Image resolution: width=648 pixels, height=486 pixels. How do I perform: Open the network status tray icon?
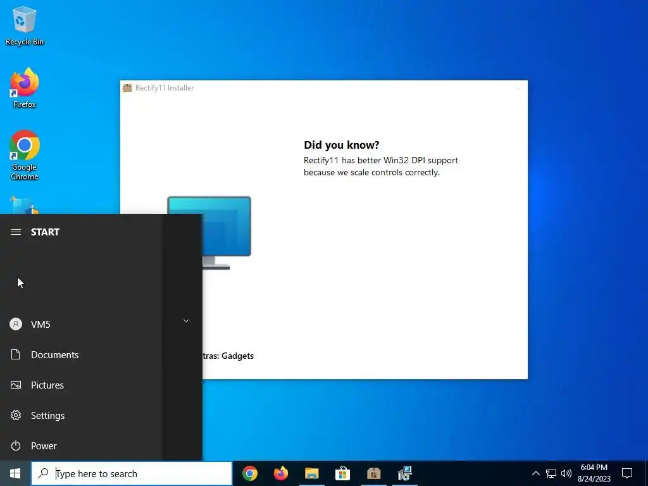pyautogui.click(x=551, y=473)
